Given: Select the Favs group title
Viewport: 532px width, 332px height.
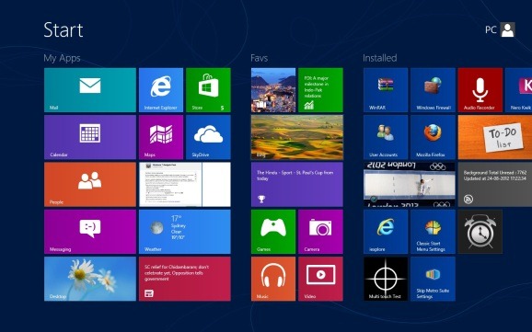Looking at the screenshot, I should coord(260,58).
